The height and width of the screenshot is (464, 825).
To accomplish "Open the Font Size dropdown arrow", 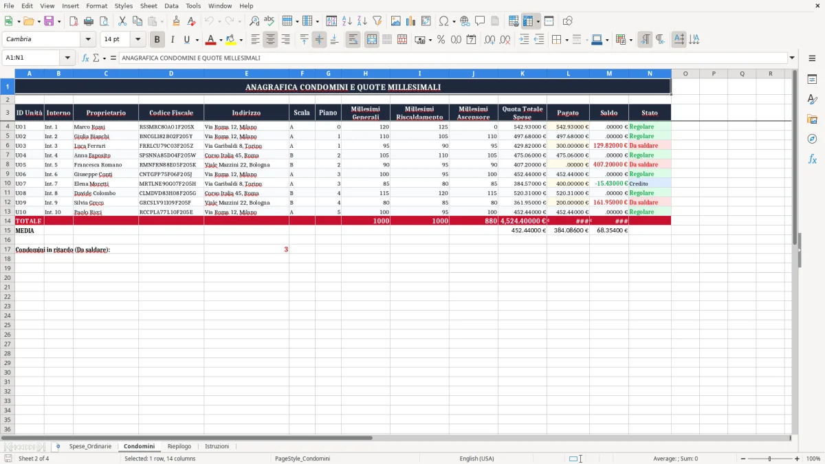I will point(137,40).
